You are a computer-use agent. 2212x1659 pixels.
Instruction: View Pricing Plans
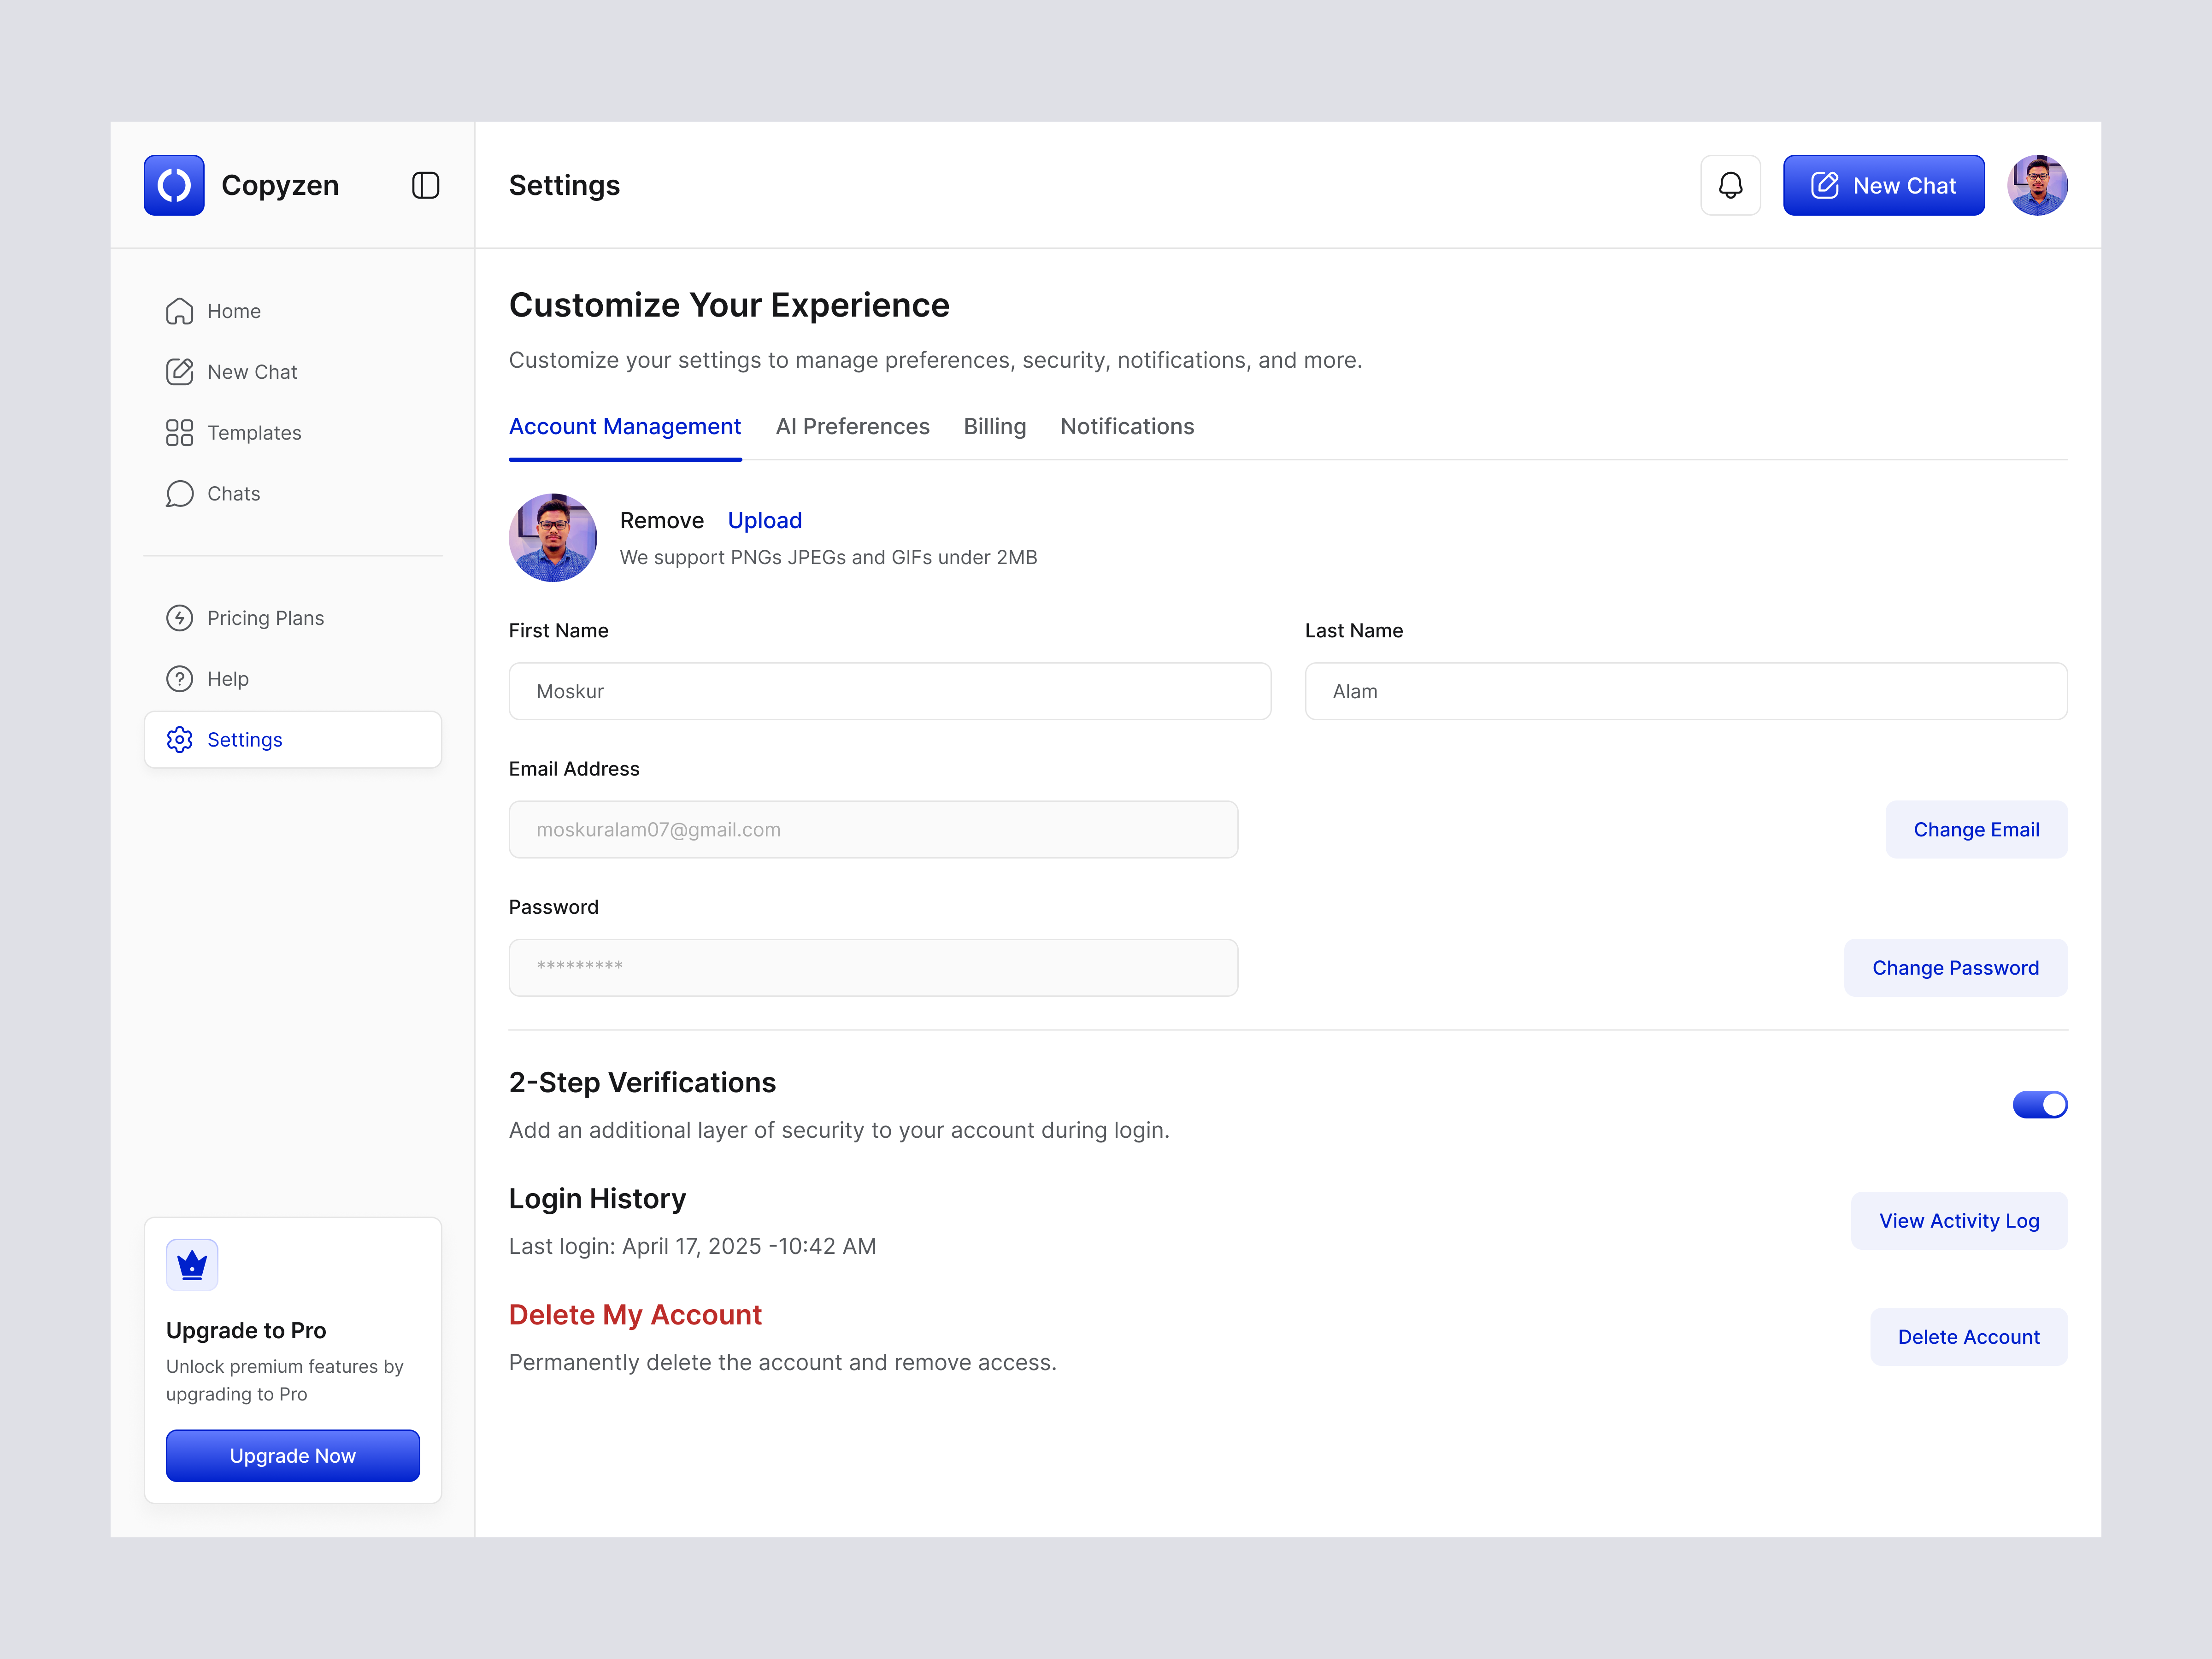[x=265, y=617]
